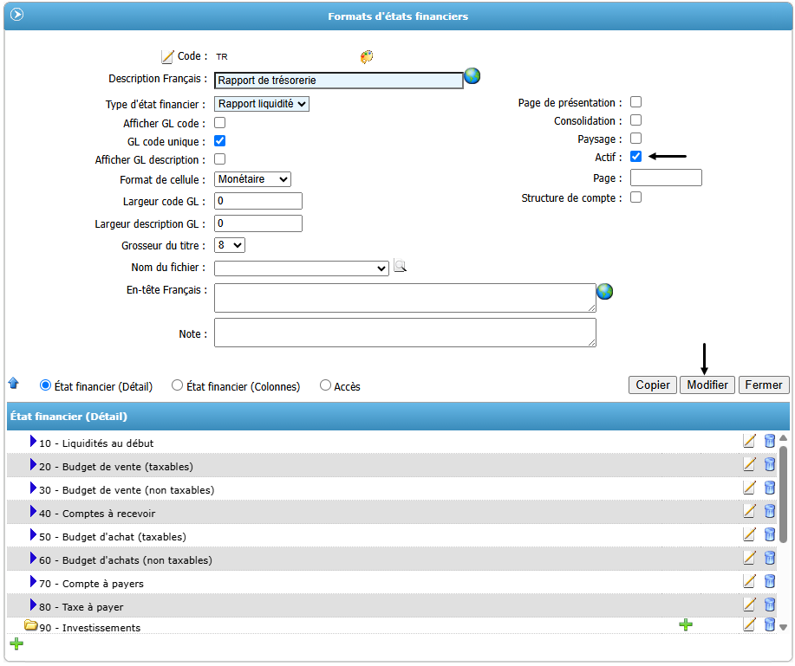Select État financier (Colonnes) radio button

[177, 385]
